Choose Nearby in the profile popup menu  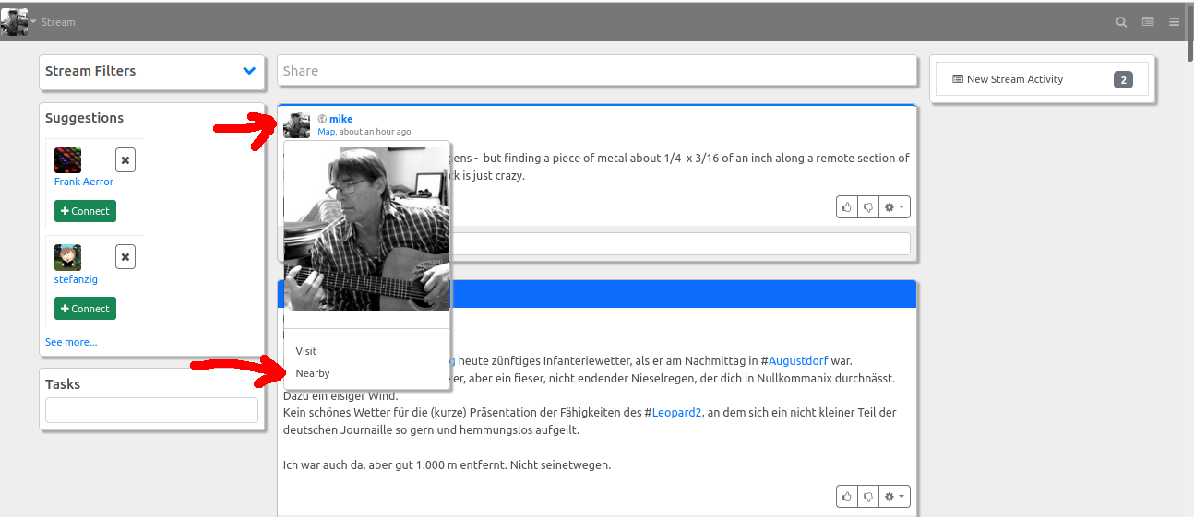(313, 373)
